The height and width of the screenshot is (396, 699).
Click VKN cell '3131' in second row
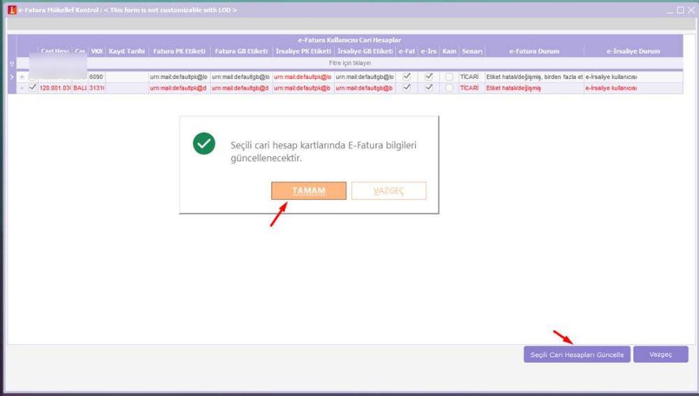click(x=96, y=88)
